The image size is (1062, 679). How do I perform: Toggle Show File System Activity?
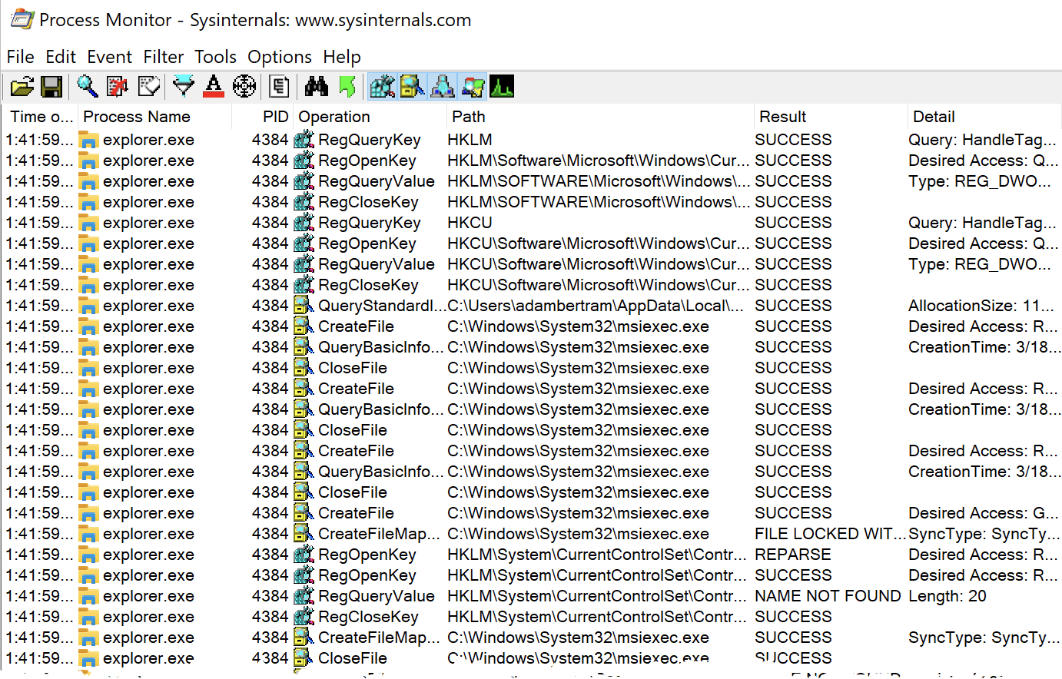point(412,87)
